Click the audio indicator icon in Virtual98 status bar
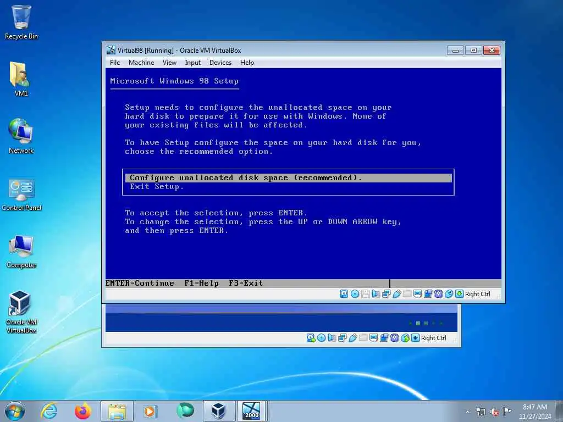 click(x=376, y=294)
